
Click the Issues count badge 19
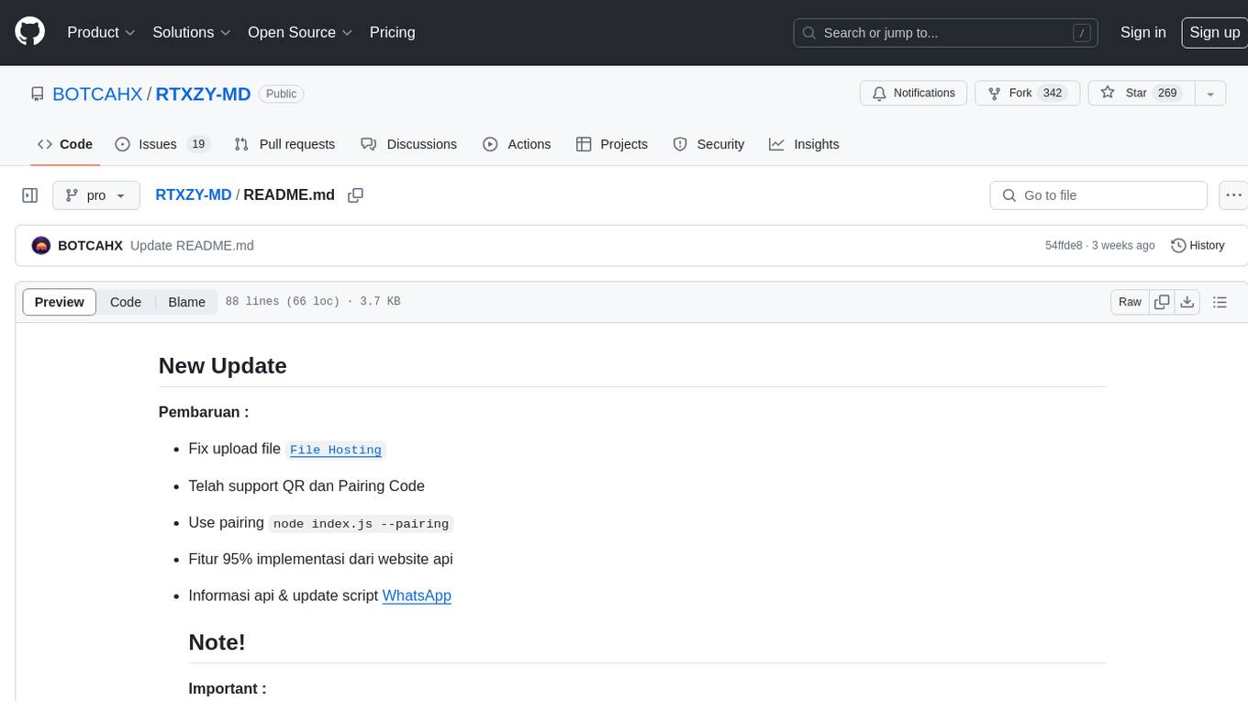pyautogui.click(x=197, y=144)
